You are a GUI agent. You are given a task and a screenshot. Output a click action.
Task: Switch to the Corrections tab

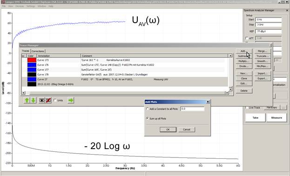pyautogui.click(x=38, y=51)
